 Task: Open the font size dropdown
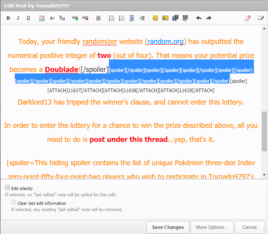(52, 18)
